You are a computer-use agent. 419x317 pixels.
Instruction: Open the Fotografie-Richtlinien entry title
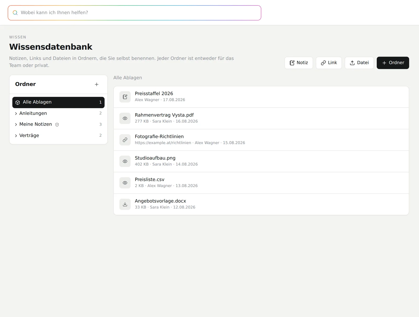click(x=159, y=136)
